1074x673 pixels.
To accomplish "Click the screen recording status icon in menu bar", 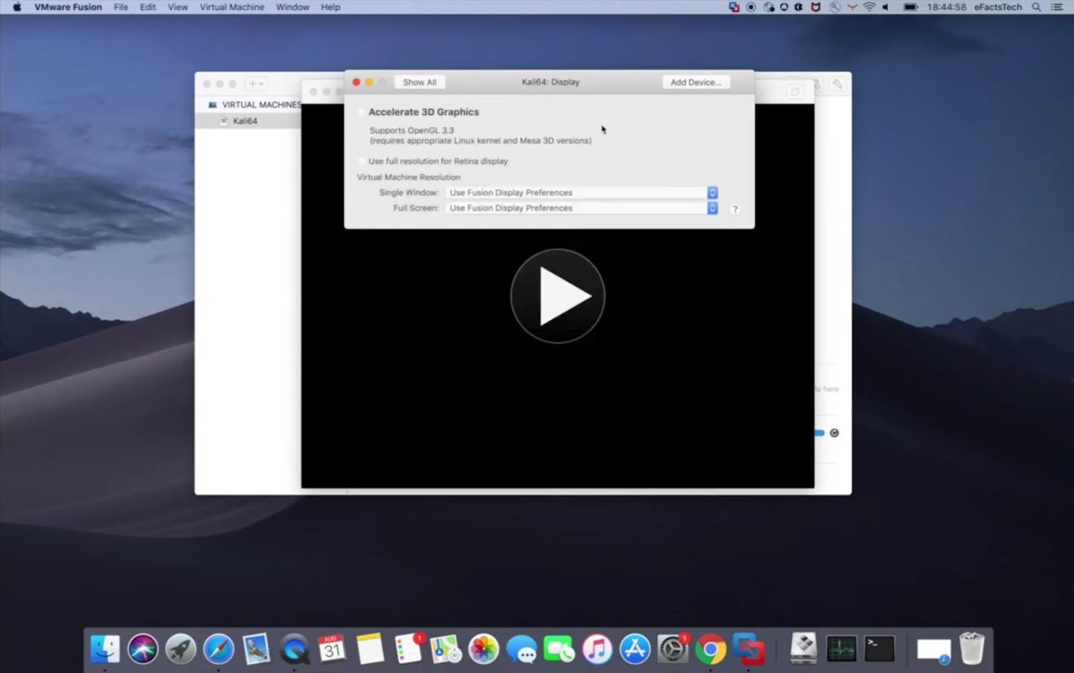I will [751, 7].
